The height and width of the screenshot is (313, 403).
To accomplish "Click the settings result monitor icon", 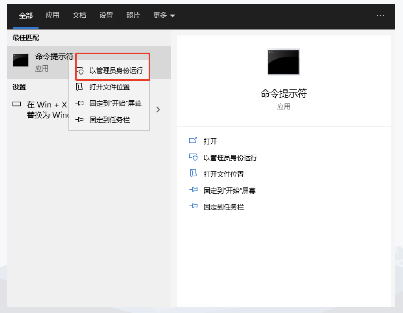I will pos(17,104).
